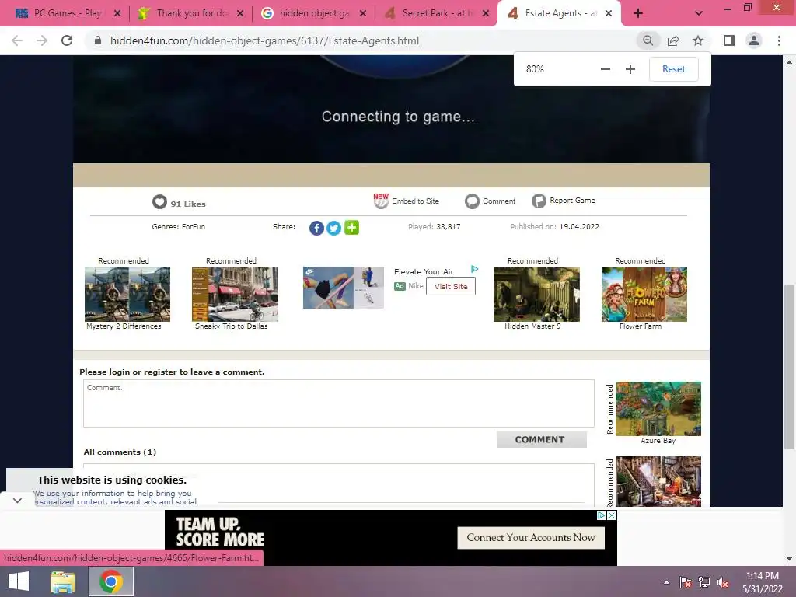Open Hidden Master 9 game thumbnail

[536, 295]
